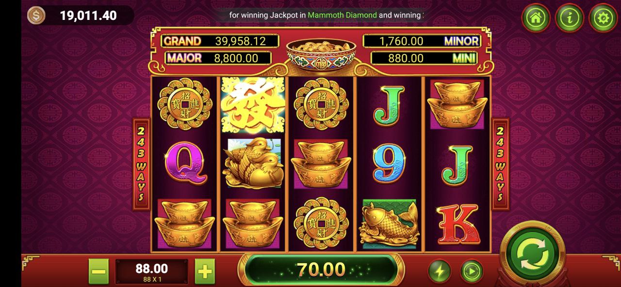Viewport: 621px width, 287px height.
Task: Tap the golden mandarin ducks symbol
Action: tap(252, 163)
